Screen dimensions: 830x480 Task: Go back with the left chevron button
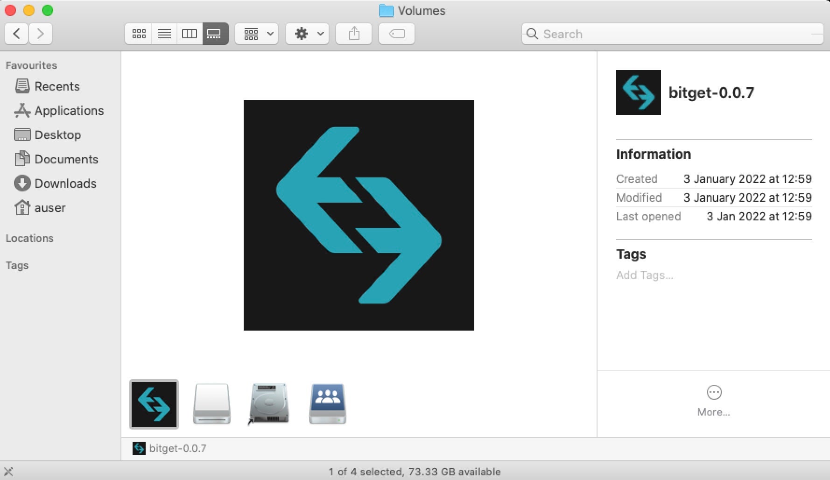[17, 34]
